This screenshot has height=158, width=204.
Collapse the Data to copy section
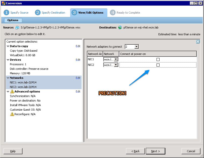tap(8, 46)
